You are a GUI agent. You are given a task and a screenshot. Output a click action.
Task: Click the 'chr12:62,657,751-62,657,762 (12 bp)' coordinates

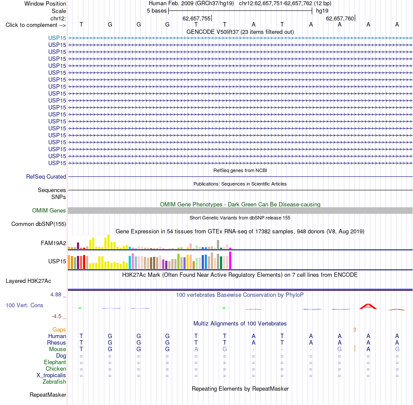pyautogui.click(x=285, y=3)
